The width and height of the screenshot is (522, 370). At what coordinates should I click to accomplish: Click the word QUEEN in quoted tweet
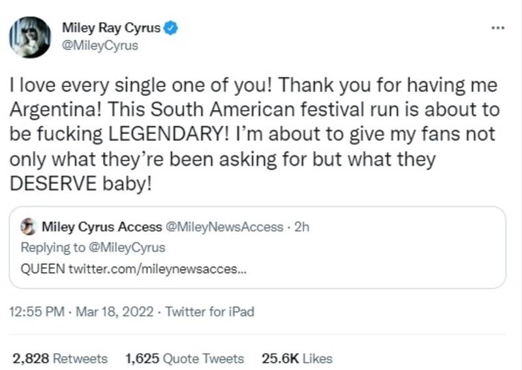point(43,269)
